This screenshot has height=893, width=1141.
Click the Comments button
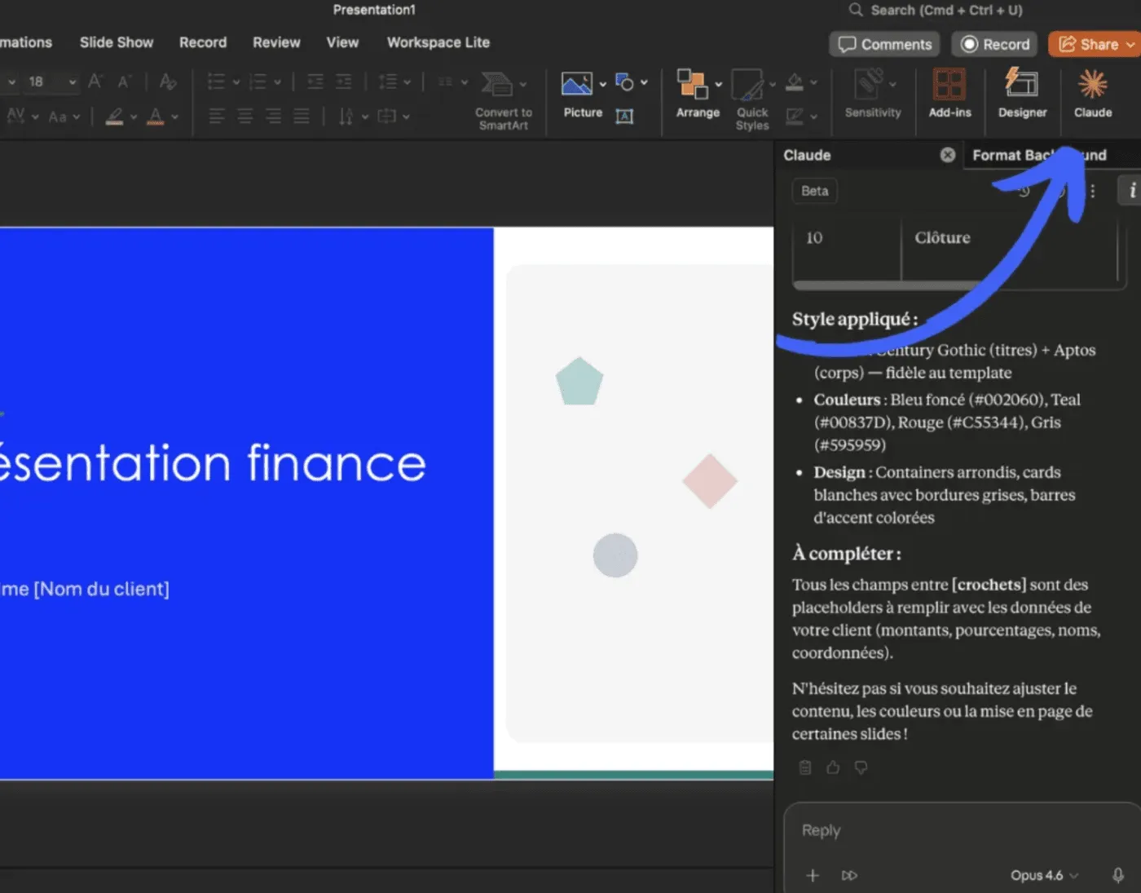coord(884,44)
